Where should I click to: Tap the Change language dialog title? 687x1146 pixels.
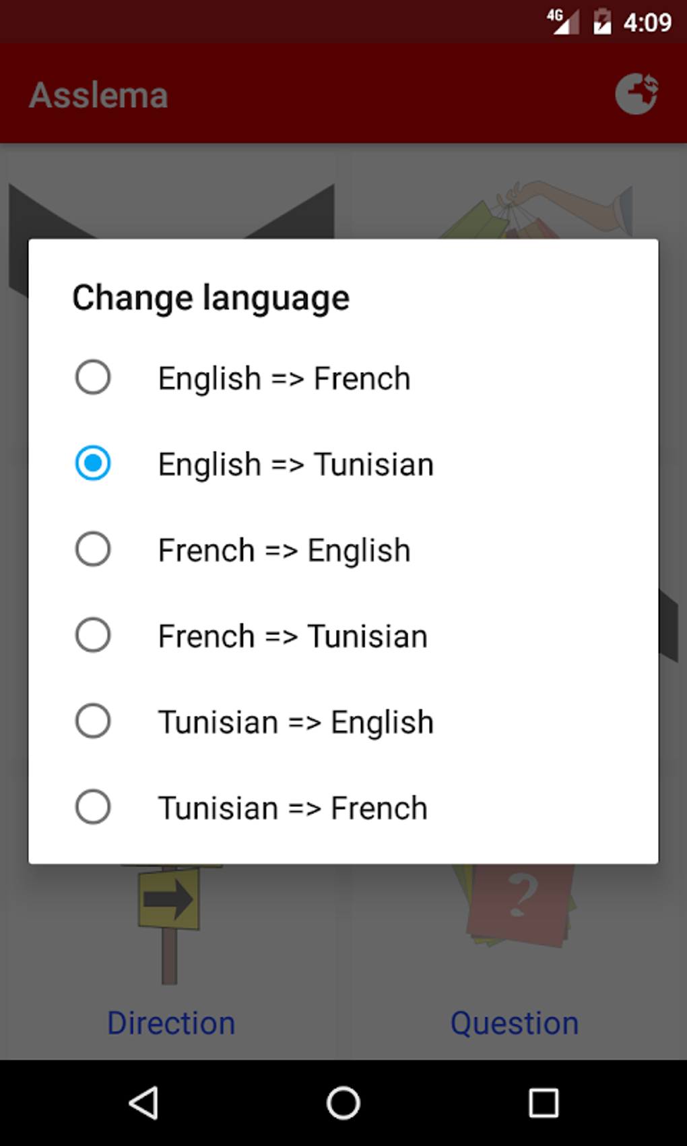point(211,298)
